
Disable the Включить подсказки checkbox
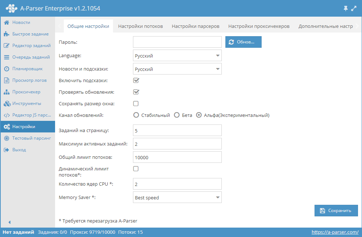click(x=136, y=80)
